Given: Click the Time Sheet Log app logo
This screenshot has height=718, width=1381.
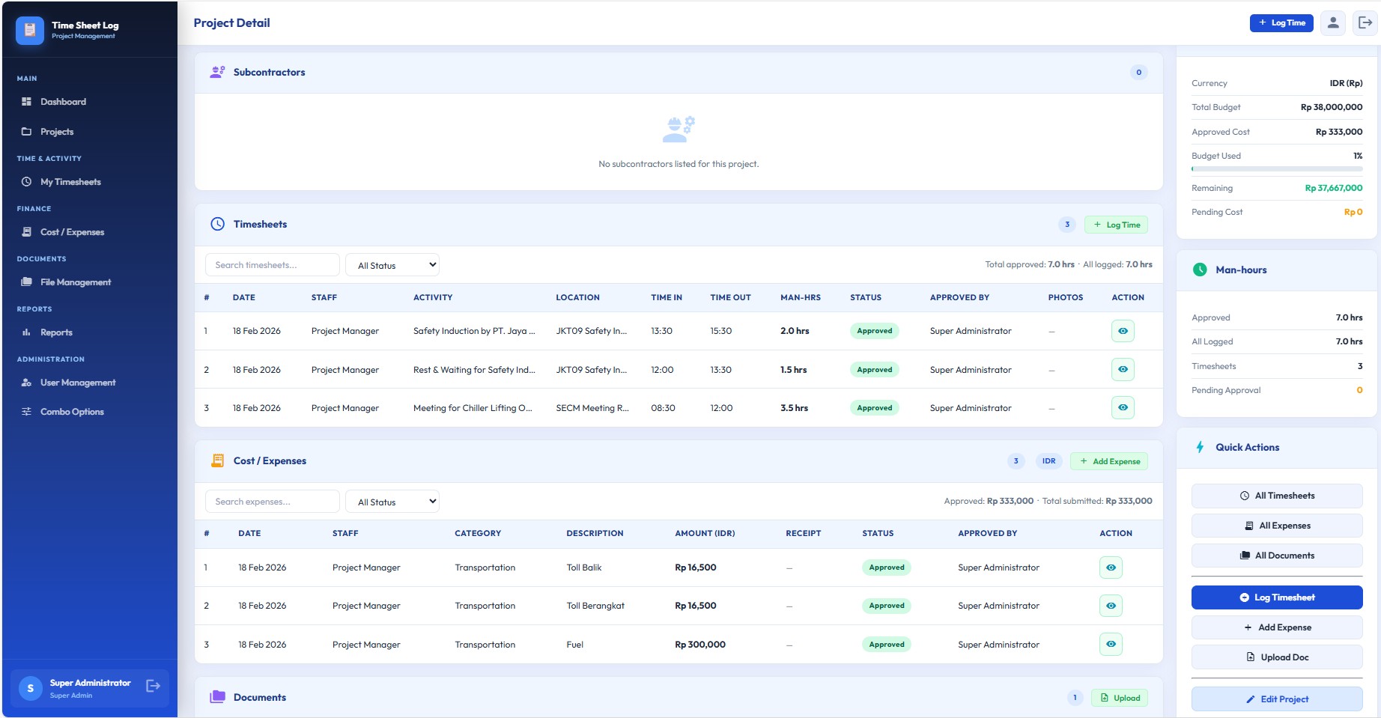Looking at the screenshot, I should tap(30, 30).
